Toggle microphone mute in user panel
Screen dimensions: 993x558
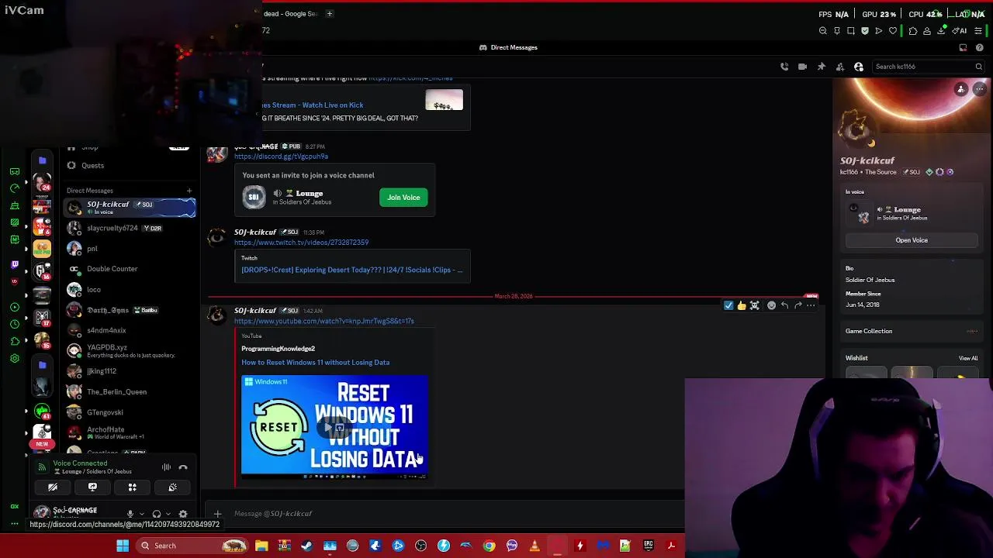coord(130,514)
